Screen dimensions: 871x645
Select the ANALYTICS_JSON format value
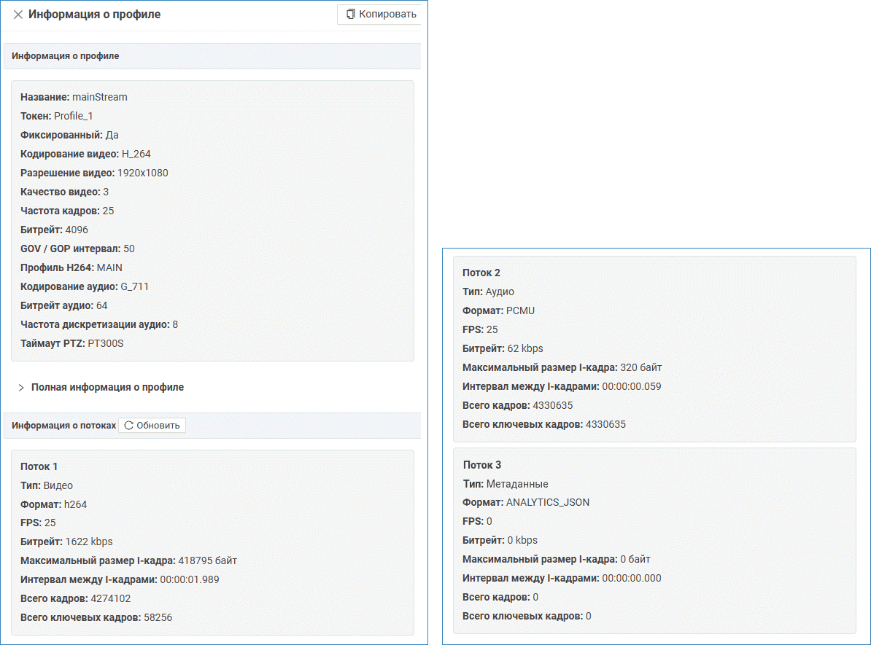547,503
